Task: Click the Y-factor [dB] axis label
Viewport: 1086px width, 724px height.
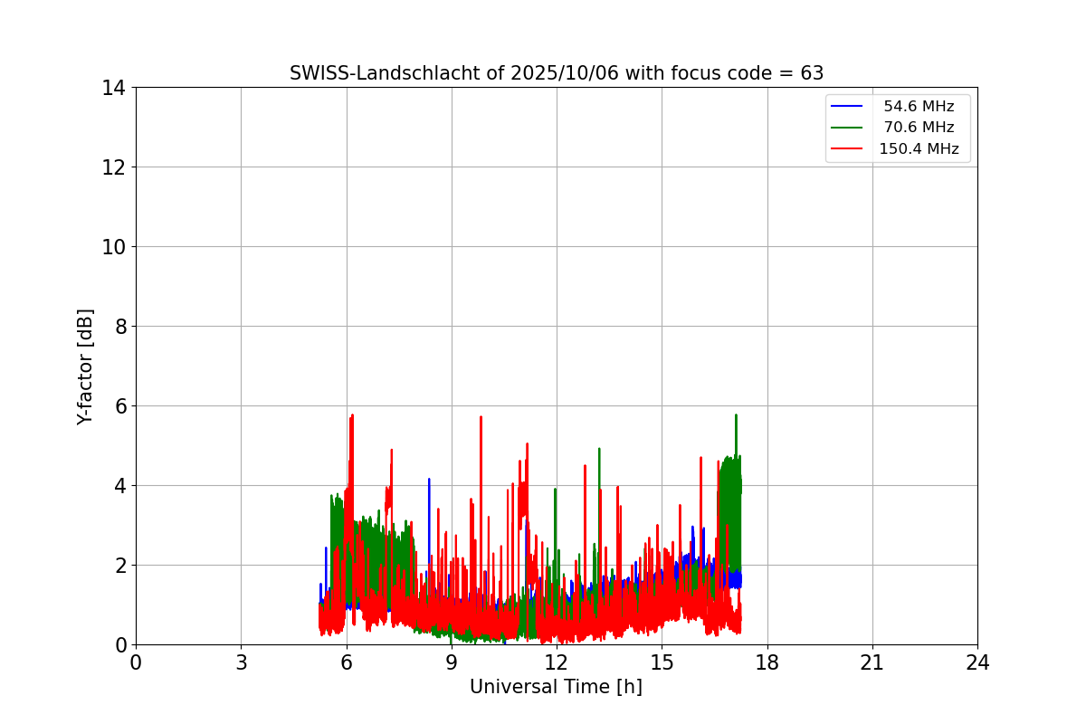Action: (85, 367)
